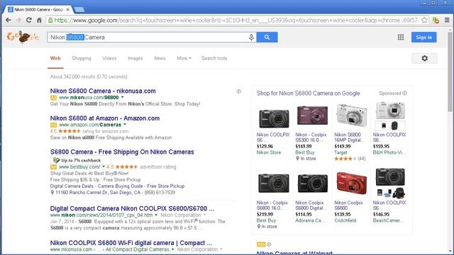The width and height of the screenshot is (454, 255).
Task: Open the $219.99 Best Buy black camera thumbnail
Action: click(x=274, y=183)
